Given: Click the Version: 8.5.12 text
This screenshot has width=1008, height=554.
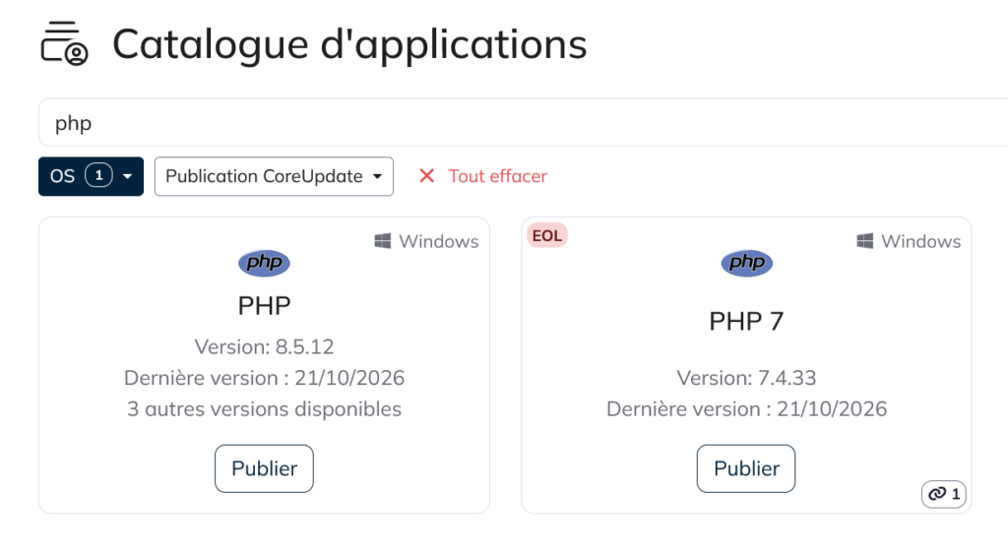Looking at the screenshot, I should (x=264, y=347).
